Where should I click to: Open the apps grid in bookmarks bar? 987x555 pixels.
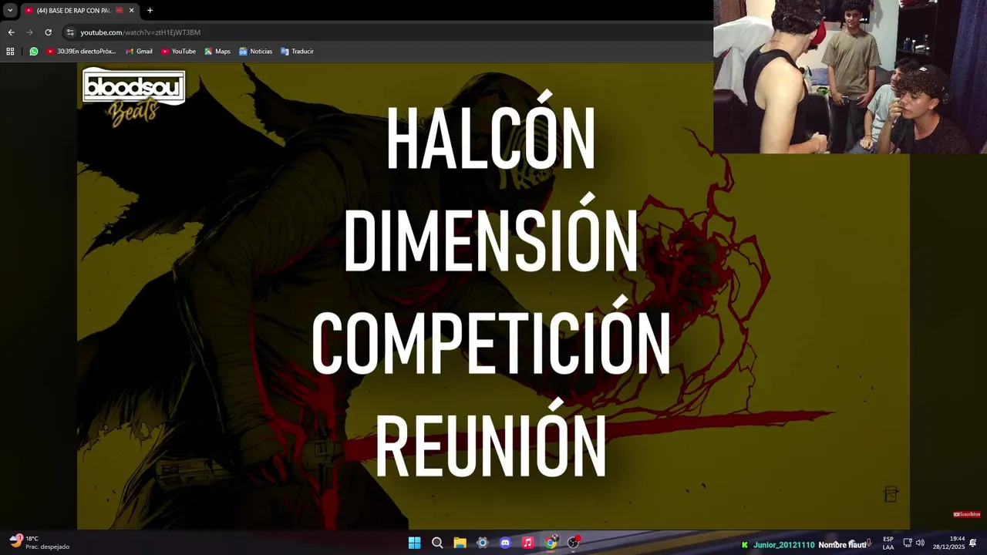tap(10, 52)
